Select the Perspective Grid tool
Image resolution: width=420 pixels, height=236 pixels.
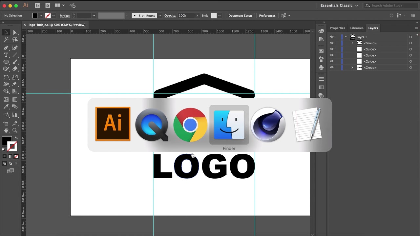pos(15,91)
